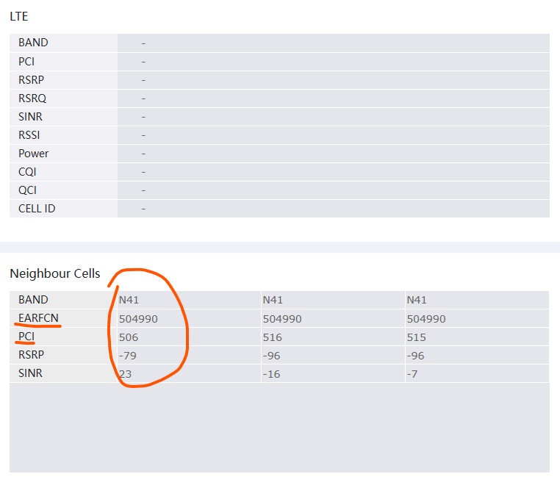Viewport: 560px width, 485px height.
Task: Select the Power row label
Action: pos(34,154)
